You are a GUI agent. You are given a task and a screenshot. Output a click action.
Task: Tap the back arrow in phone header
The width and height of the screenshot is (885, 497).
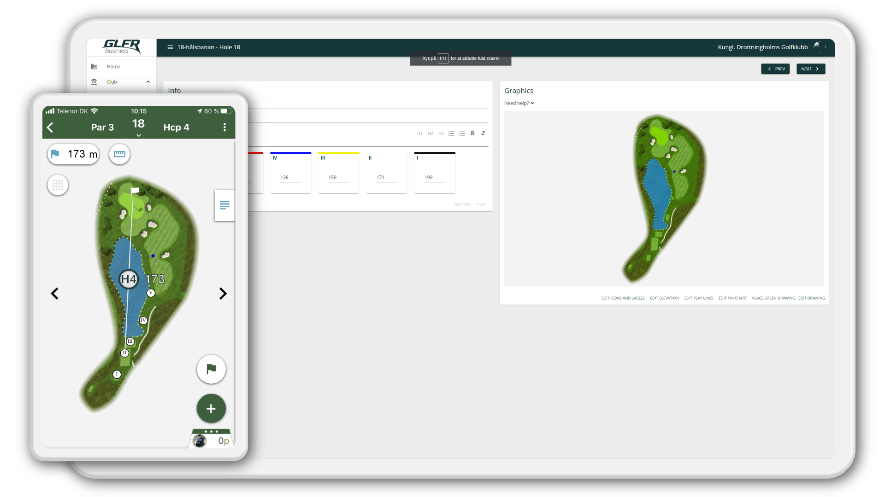[x=50, y=127]
